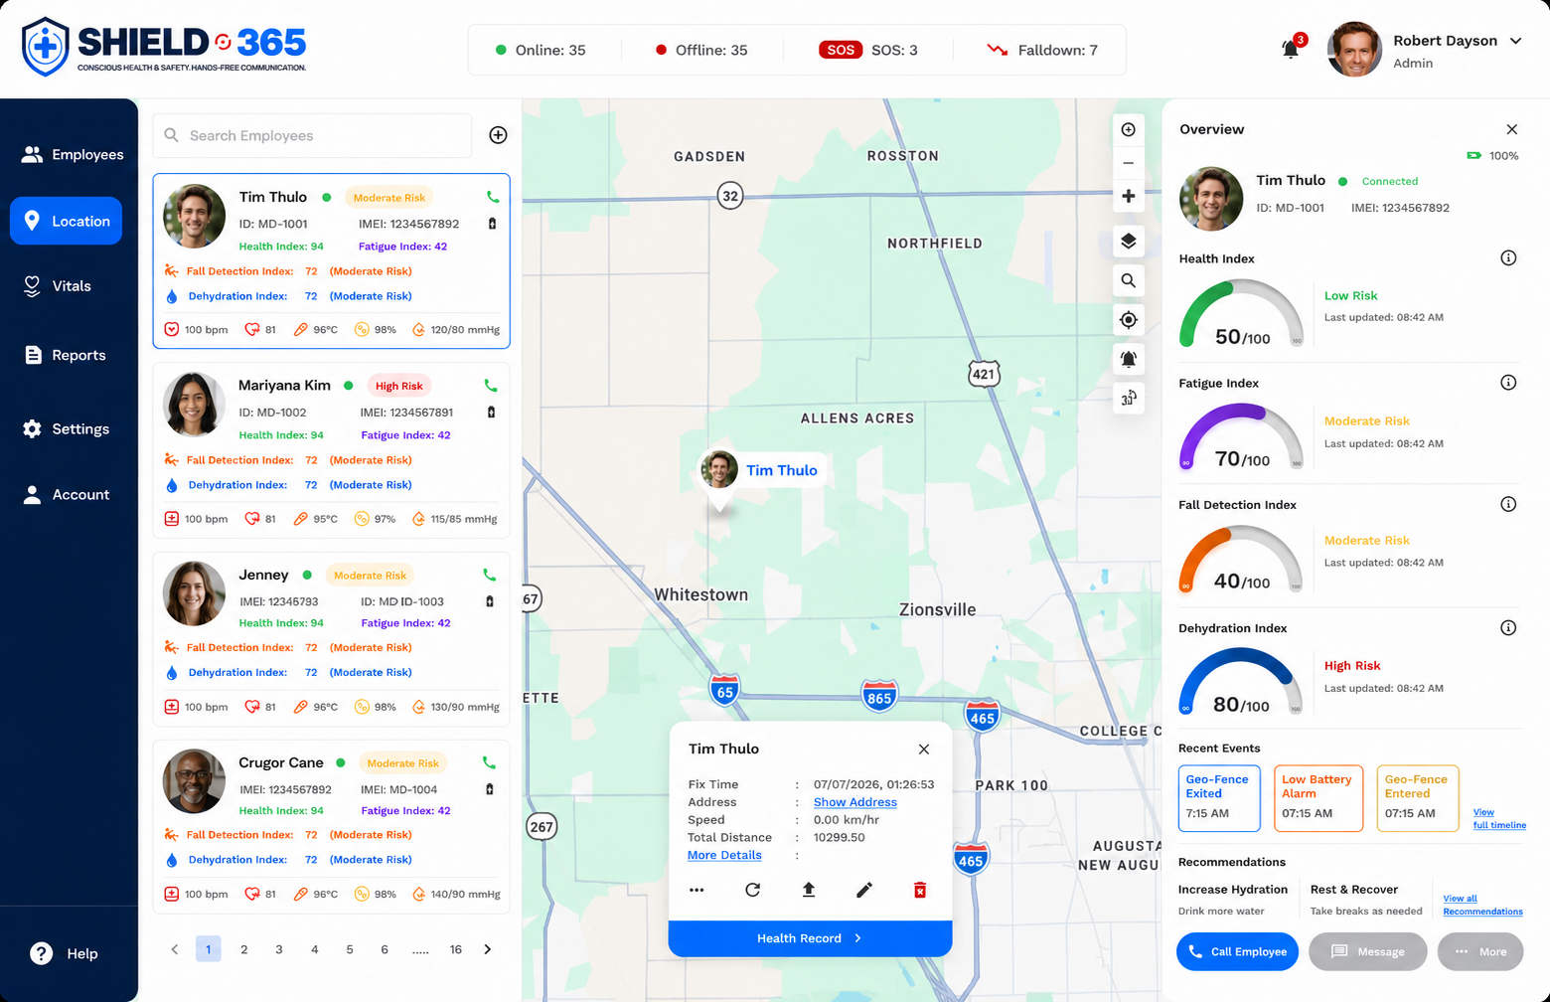Click the Call Employee button
1550x1002 pixels.
coord(1237,951)
